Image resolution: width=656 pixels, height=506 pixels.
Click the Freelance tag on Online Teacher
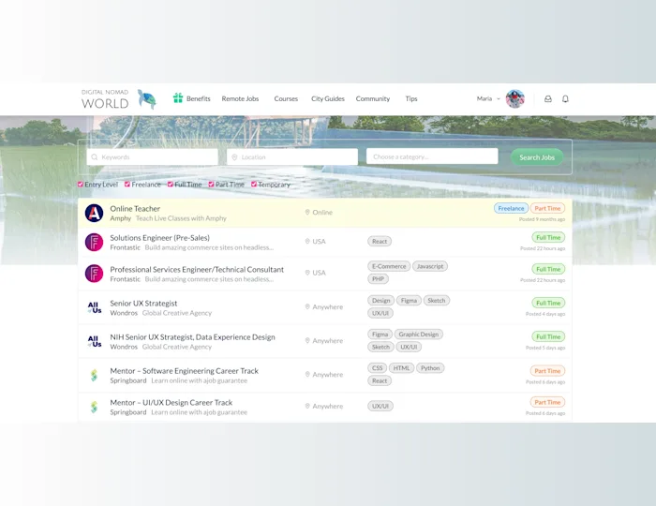pos(511,208)
